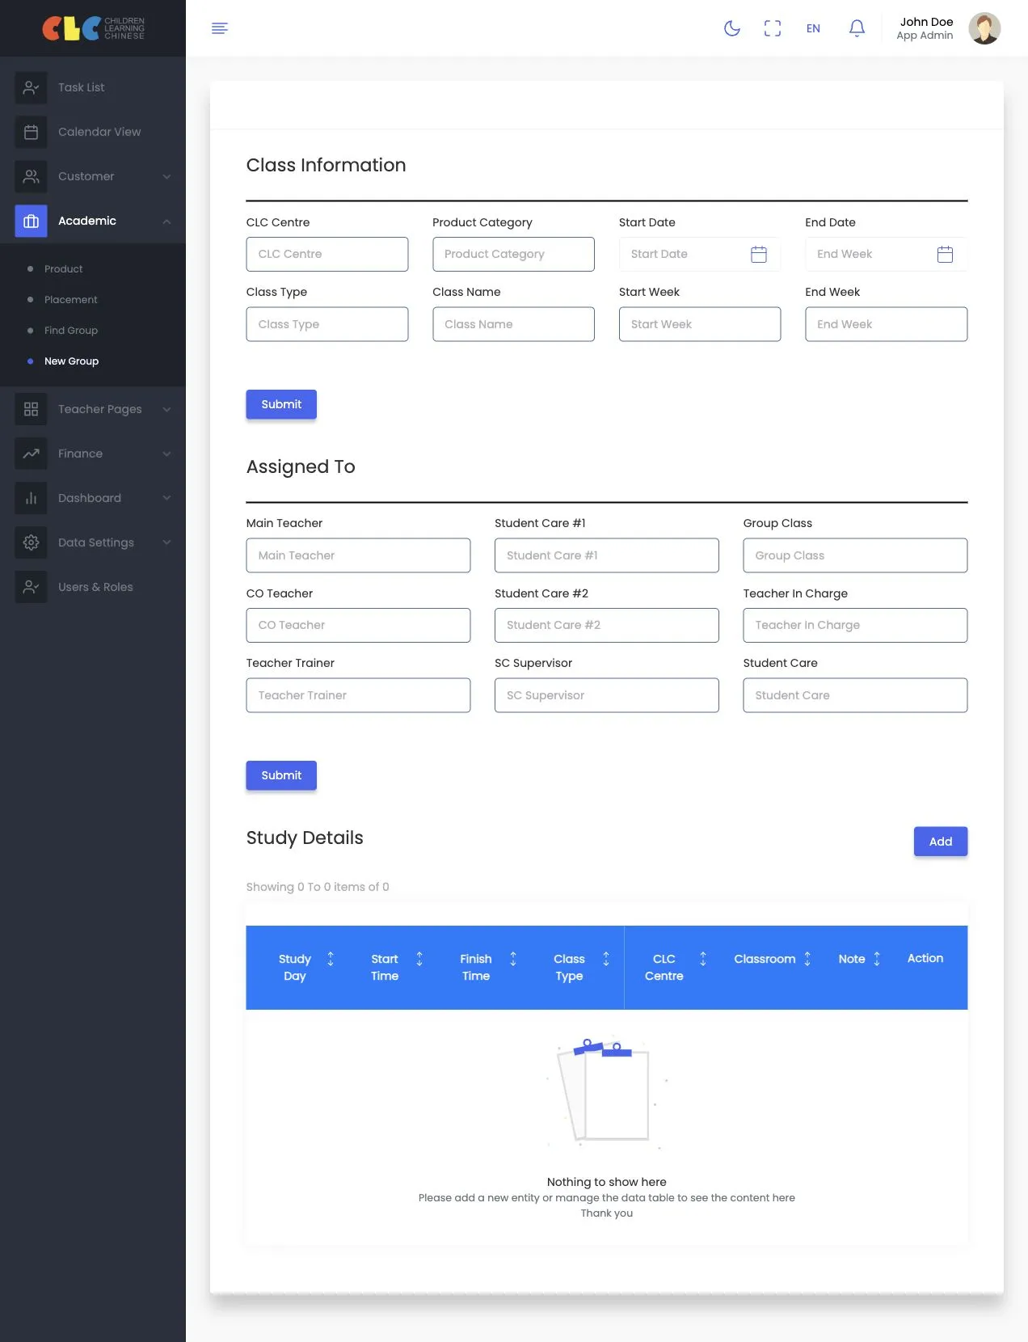Image resolution: width=1028 pixels, height=1342 pixels.
Task: Open John Doe profile avatar
Action: pos(984,28)
